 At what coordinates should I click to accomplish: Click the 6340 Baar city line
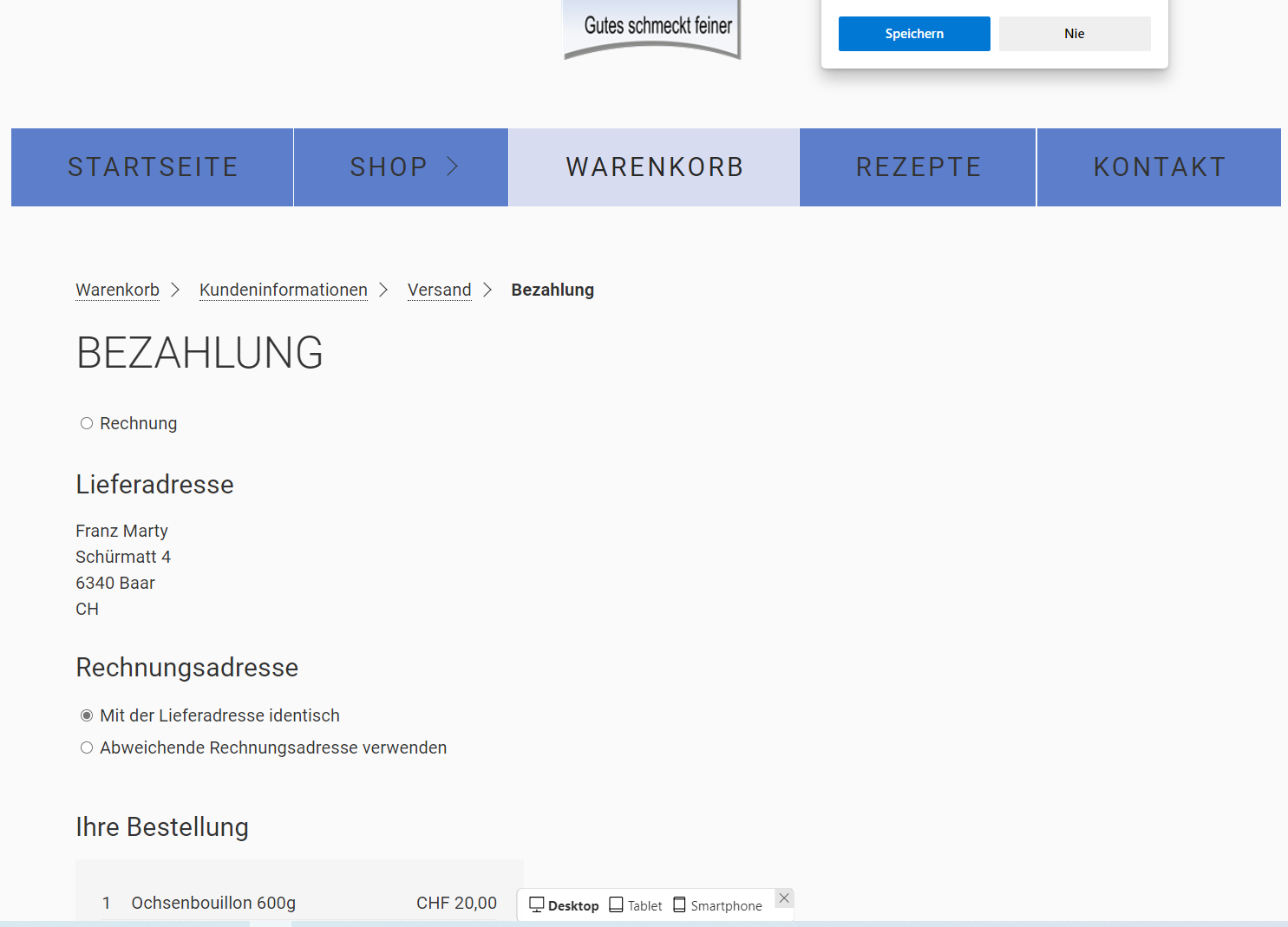tap(115, 583)
